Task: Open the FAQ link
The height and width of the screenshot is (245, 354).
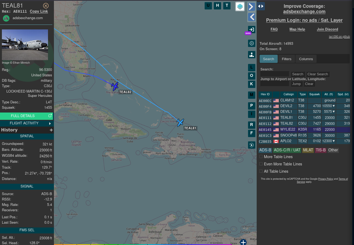Action: [x=274, y=29]
